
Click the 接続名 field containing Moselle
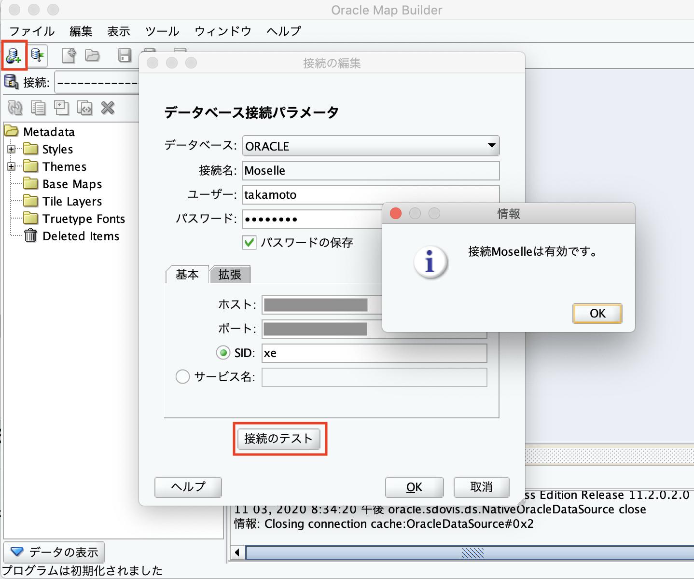[371, 170]
